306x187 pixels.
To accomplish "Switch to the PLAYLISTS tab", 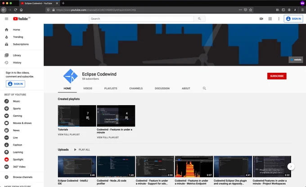I will [x=111, y=89].
